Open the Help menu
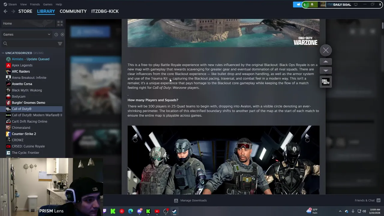This screenshot has width=384, height=216. click(x=59, y=4)
